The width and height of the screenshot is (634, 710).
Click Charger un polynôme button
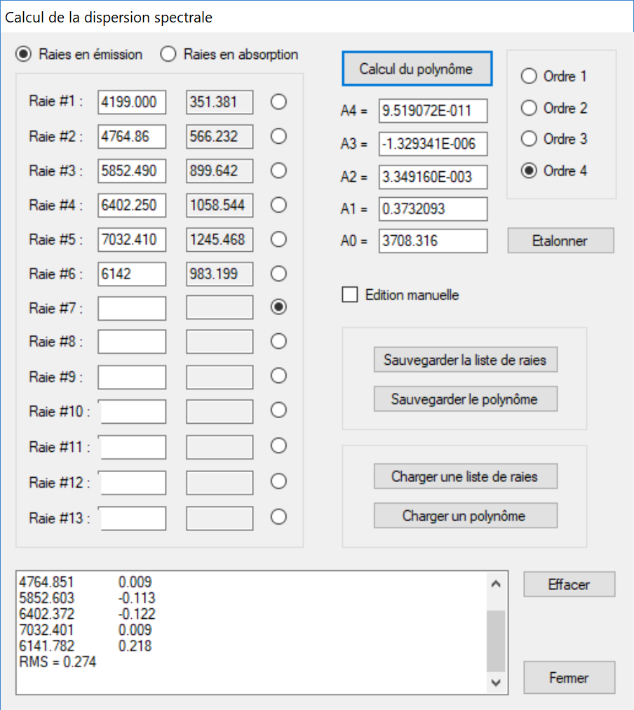point(465,516)
